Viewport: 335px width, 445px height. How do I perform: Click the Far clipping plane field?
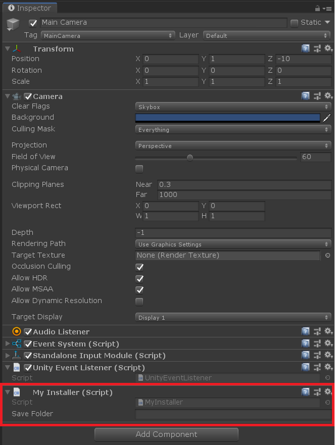coord(244,194)
